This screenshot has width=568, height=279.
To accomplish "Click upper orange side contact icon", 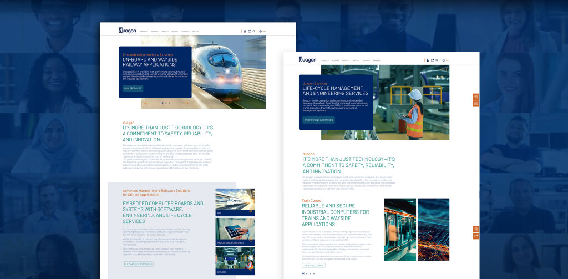I will 476,97.
